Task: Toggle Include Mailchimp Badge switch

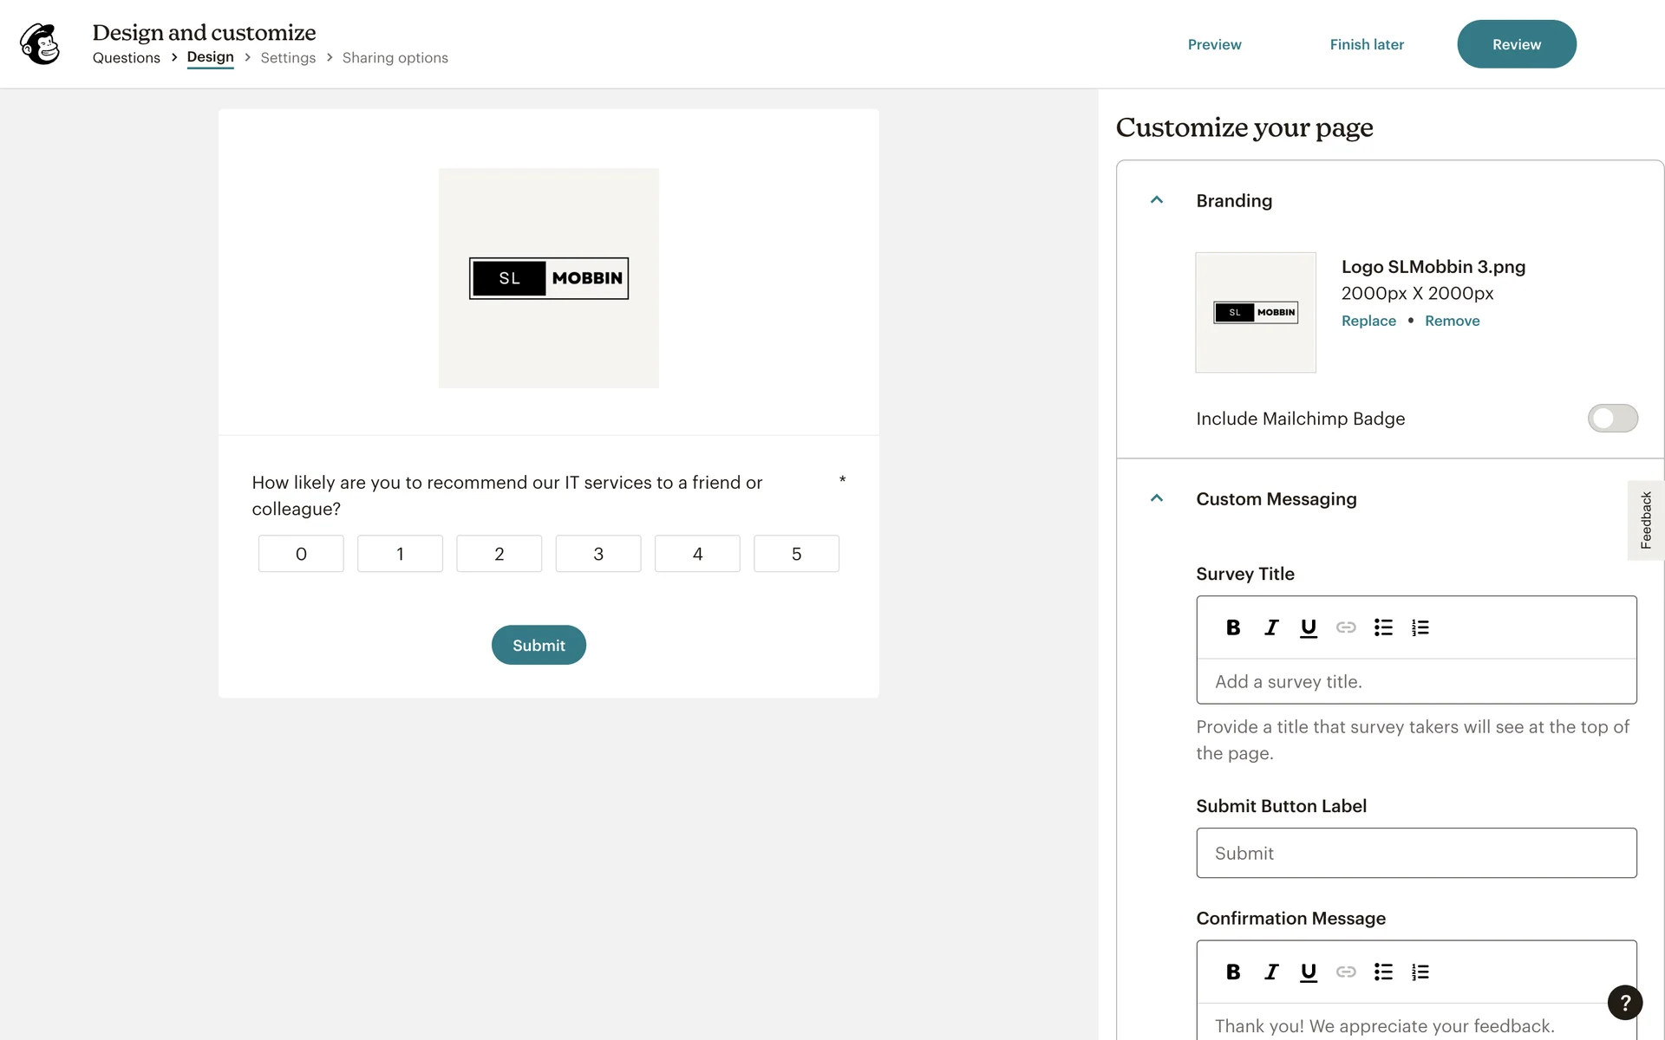Action: [1612, 419]
